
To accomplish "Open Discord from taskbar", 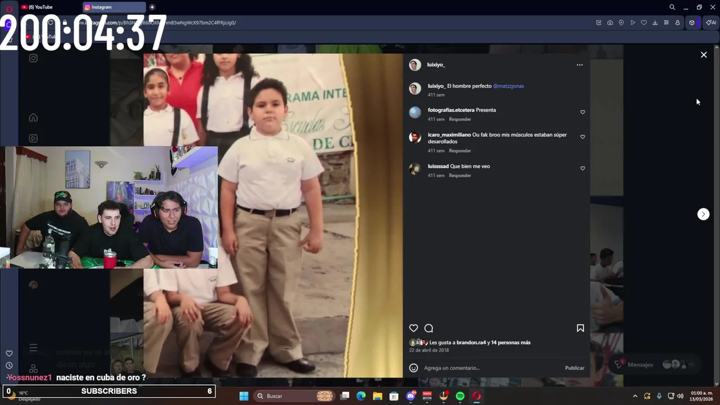I will 411,396.
